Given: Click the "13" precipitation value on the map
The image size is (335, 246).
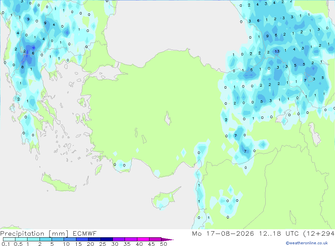Looking at the screenshot, I should point(277,51).
